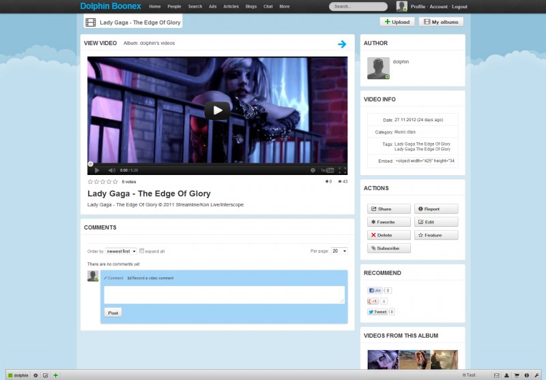Click the green plus icon in bottom toolbar
546x380 pixels.
click(55, 375)
